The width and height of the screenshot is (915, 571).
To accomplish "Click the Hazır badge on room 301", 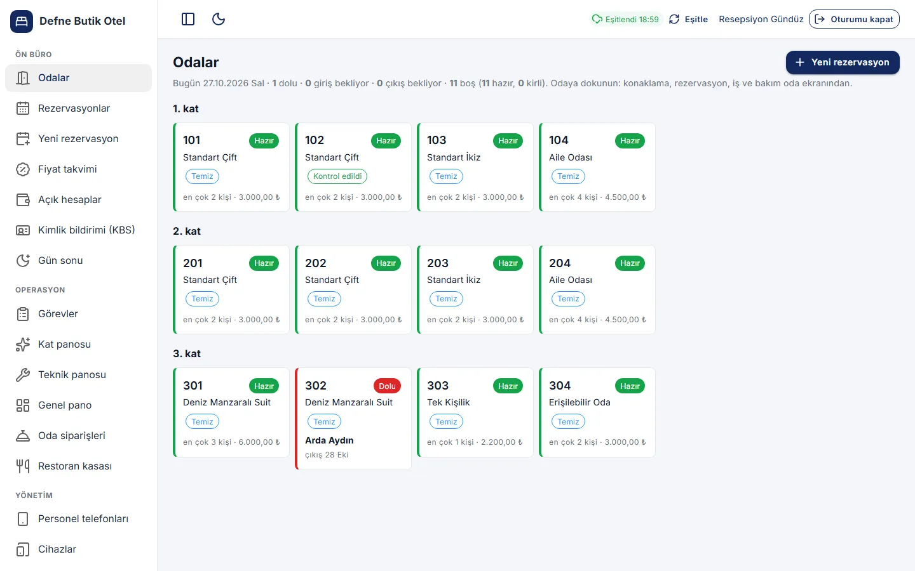I will (x=264, y=386).
